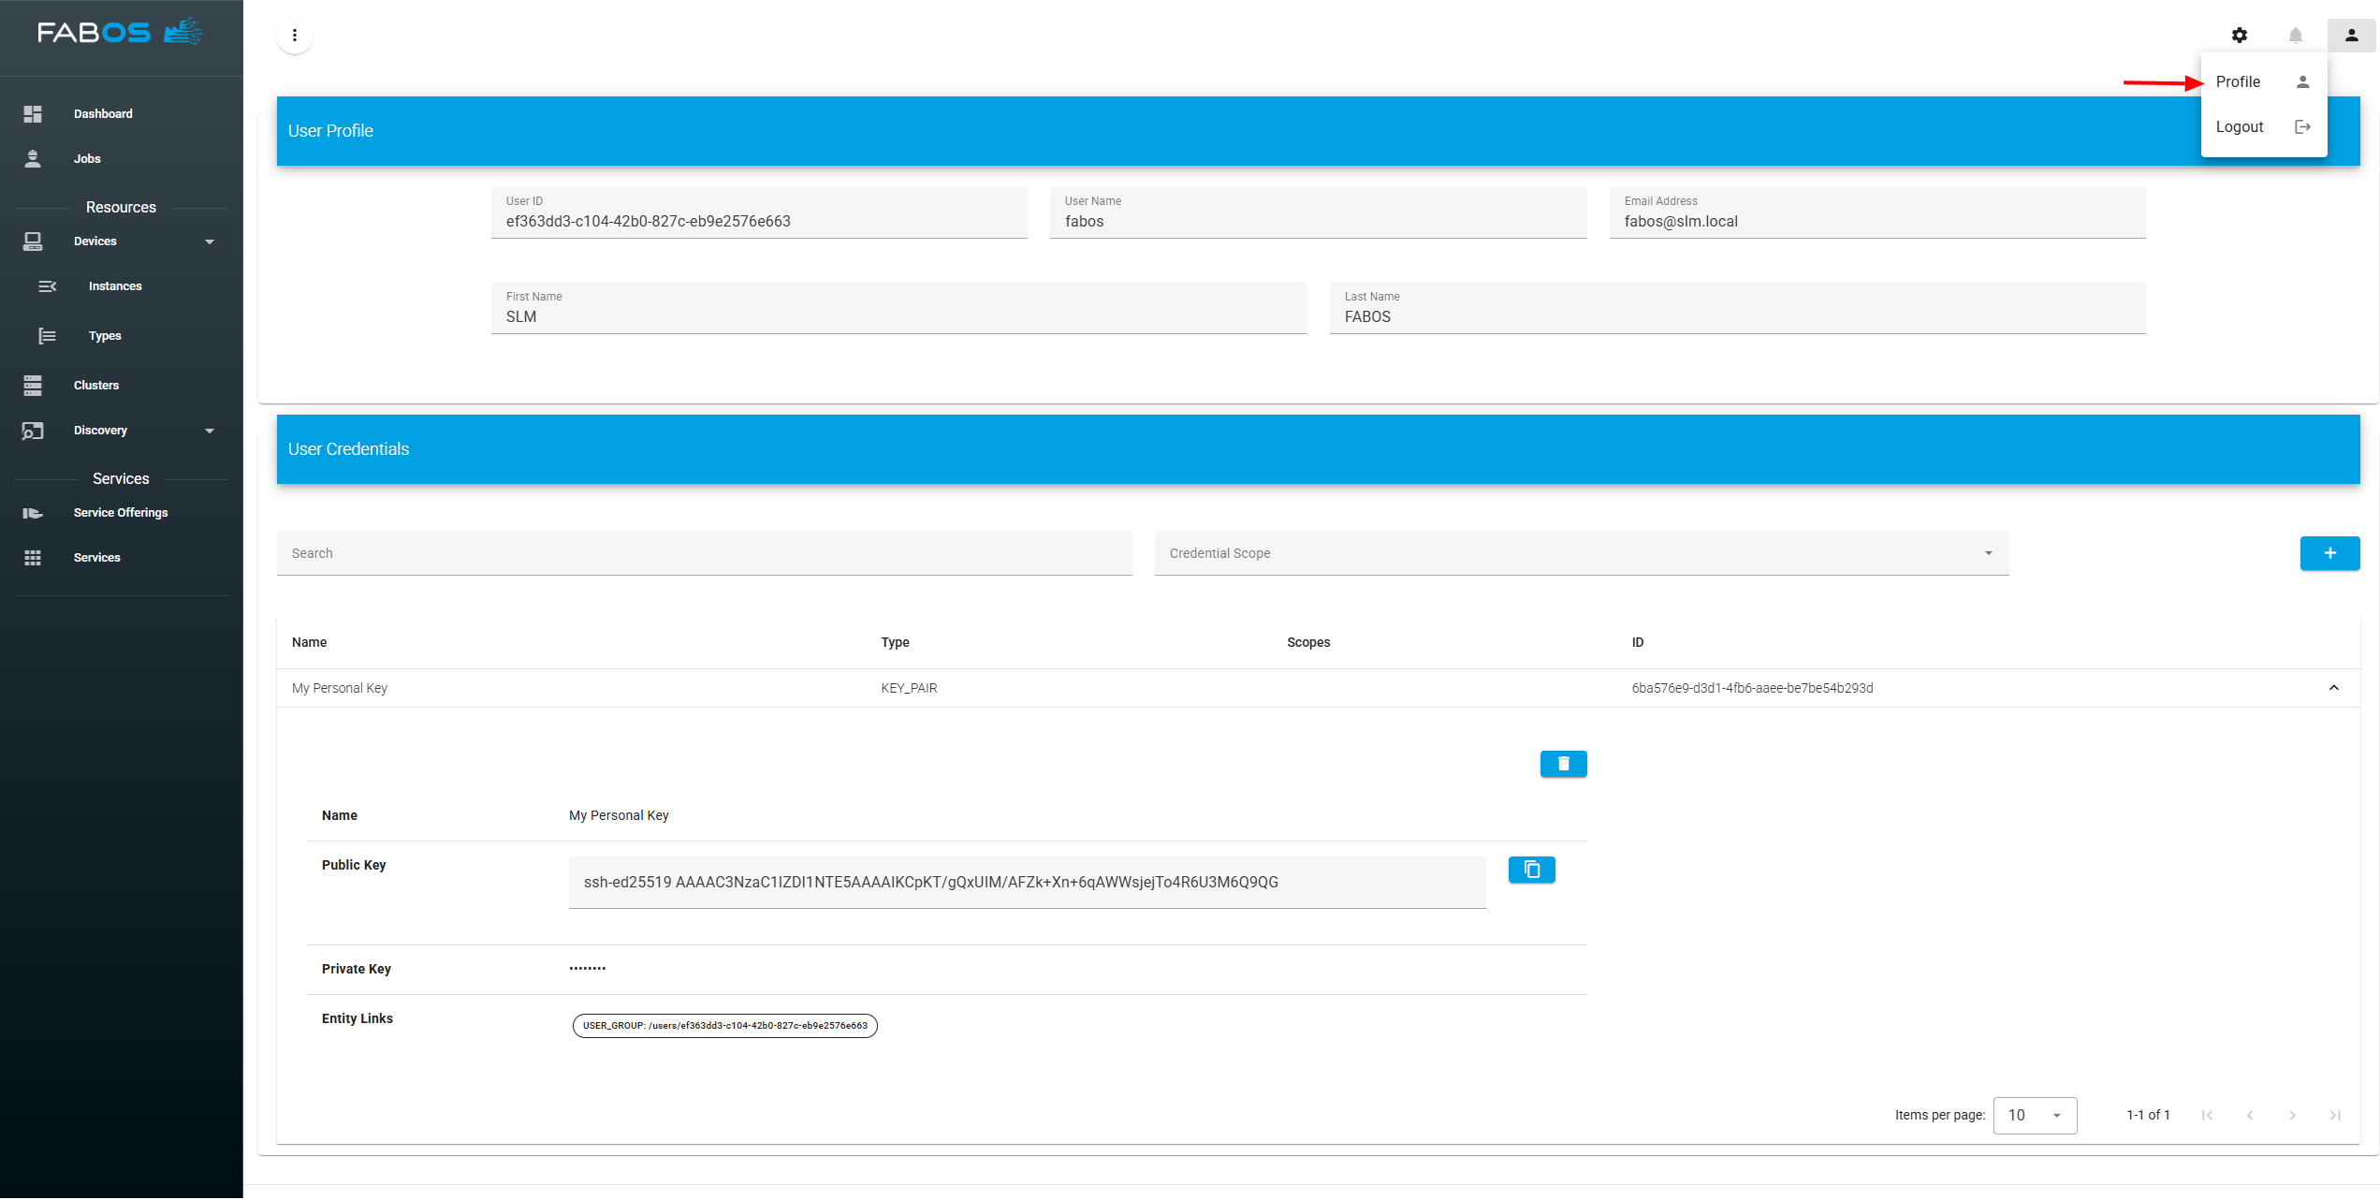Open Service Offerings
Viewport: 2380px width, 1200px height.
[121, 512]
